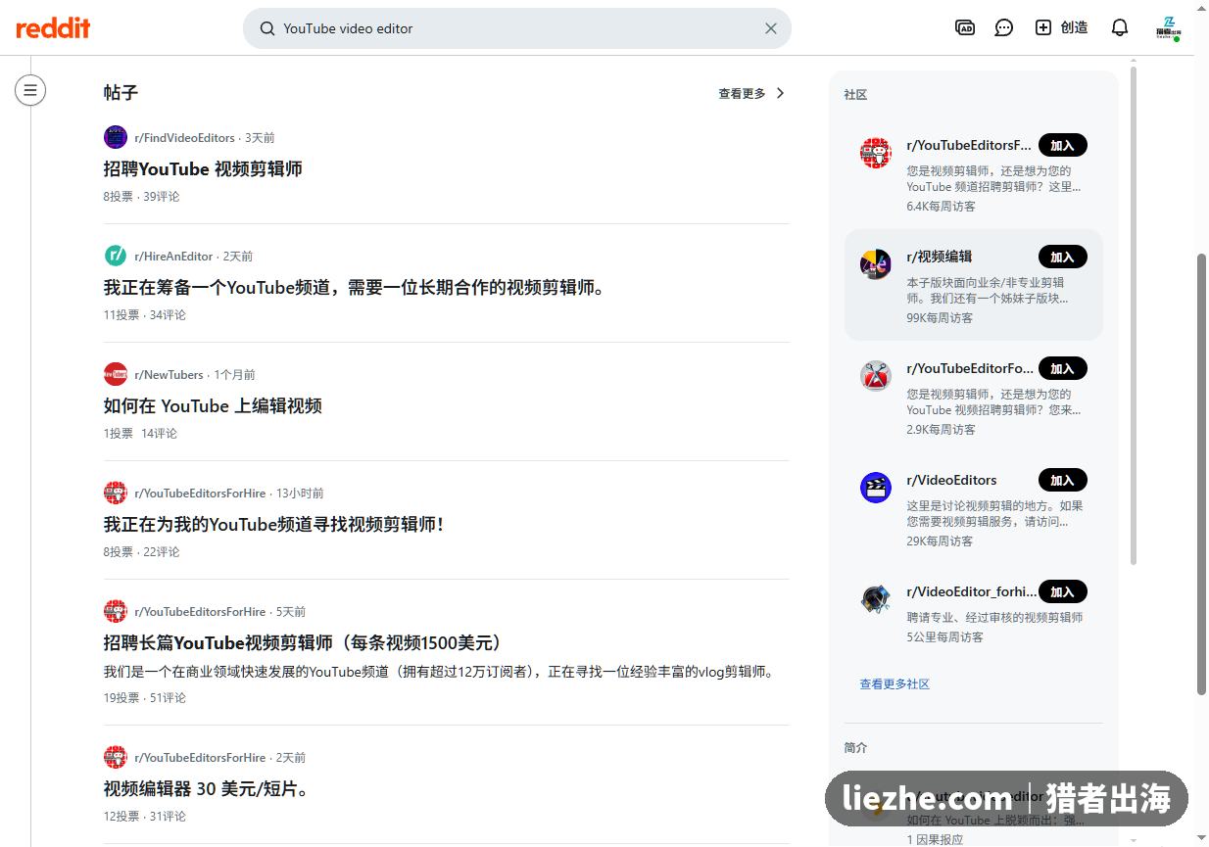The width and height of the screenshot is (1209, 847).
Task: Open the chat bubble icon
Action: tap(1004, 27)
